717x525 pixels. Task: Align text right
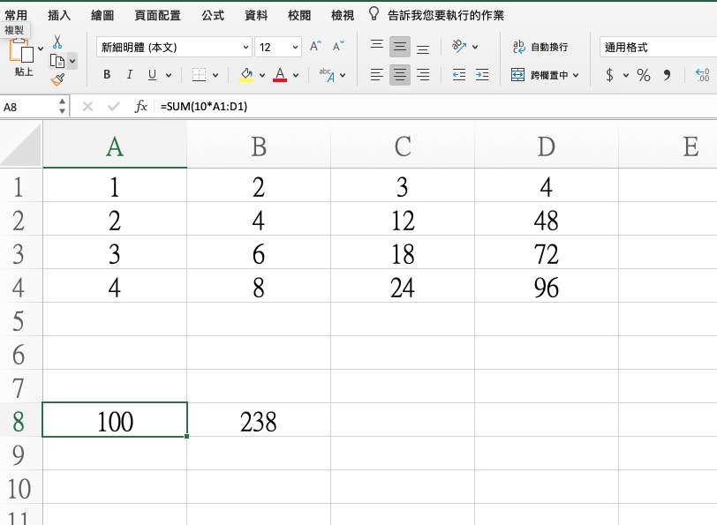pos(423,74)
